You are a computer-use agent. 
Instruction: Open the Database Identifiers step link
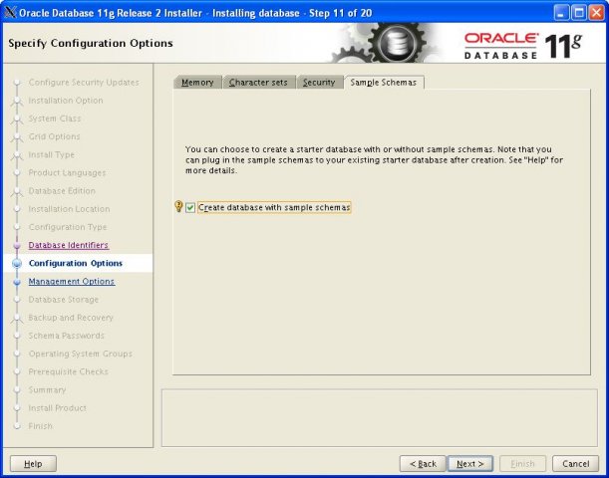click(69, 245)
